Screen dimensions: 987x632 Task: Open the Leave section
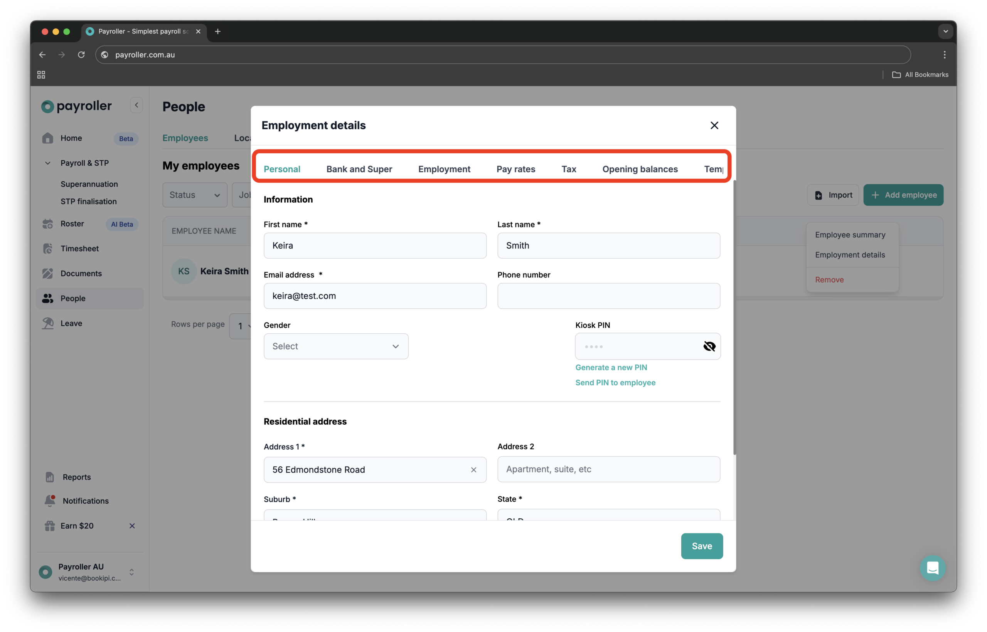click(71, 323)
